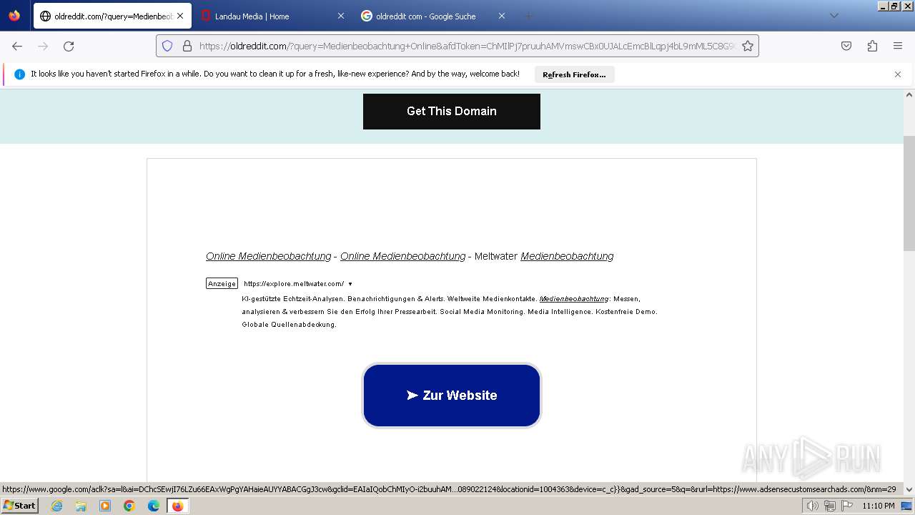Click the site security padlock icon

187,46
